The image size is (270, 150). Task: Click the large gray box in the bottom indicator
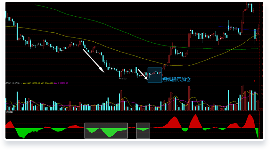(106, 130)
